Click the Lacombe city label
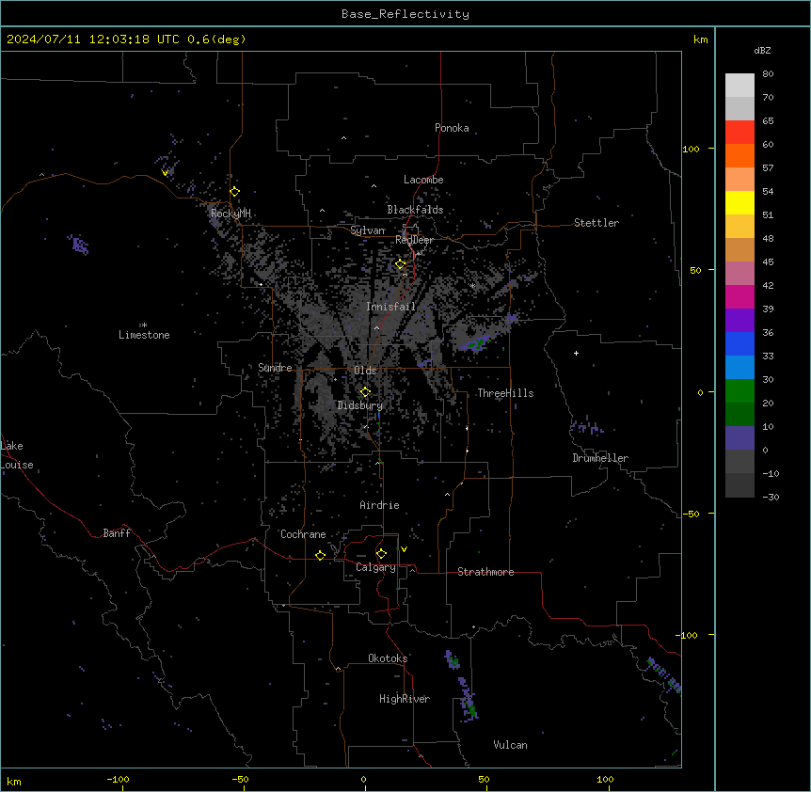Image resolution: width=811 pixels, height=792 pixels. pyautogui.click(x=423, y=180)
